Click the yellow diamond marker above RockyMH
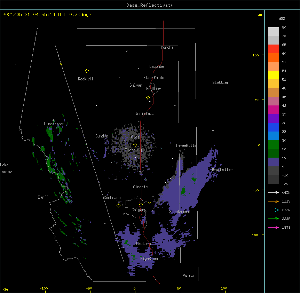 [x=87, y=71]
